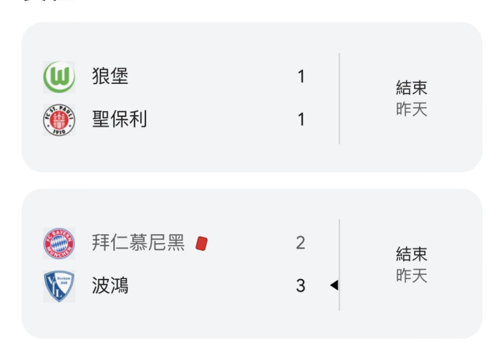Click the winner arrow next to Bochum's score
The height and width of the screenshot is (346, 504).
(x=334, y=285)
